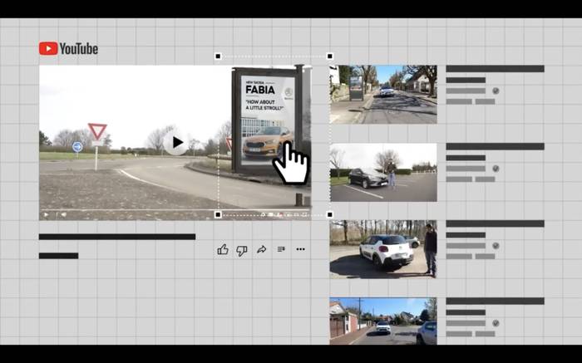Click the YouTube logo
This screenshot has width=582, height=363.
(x=68, y=48)
